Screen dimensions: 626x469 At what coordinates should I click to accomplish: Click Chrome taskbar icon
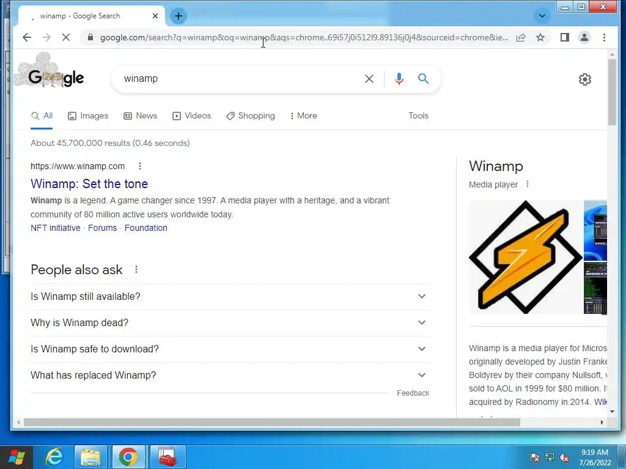pos(128,457)
